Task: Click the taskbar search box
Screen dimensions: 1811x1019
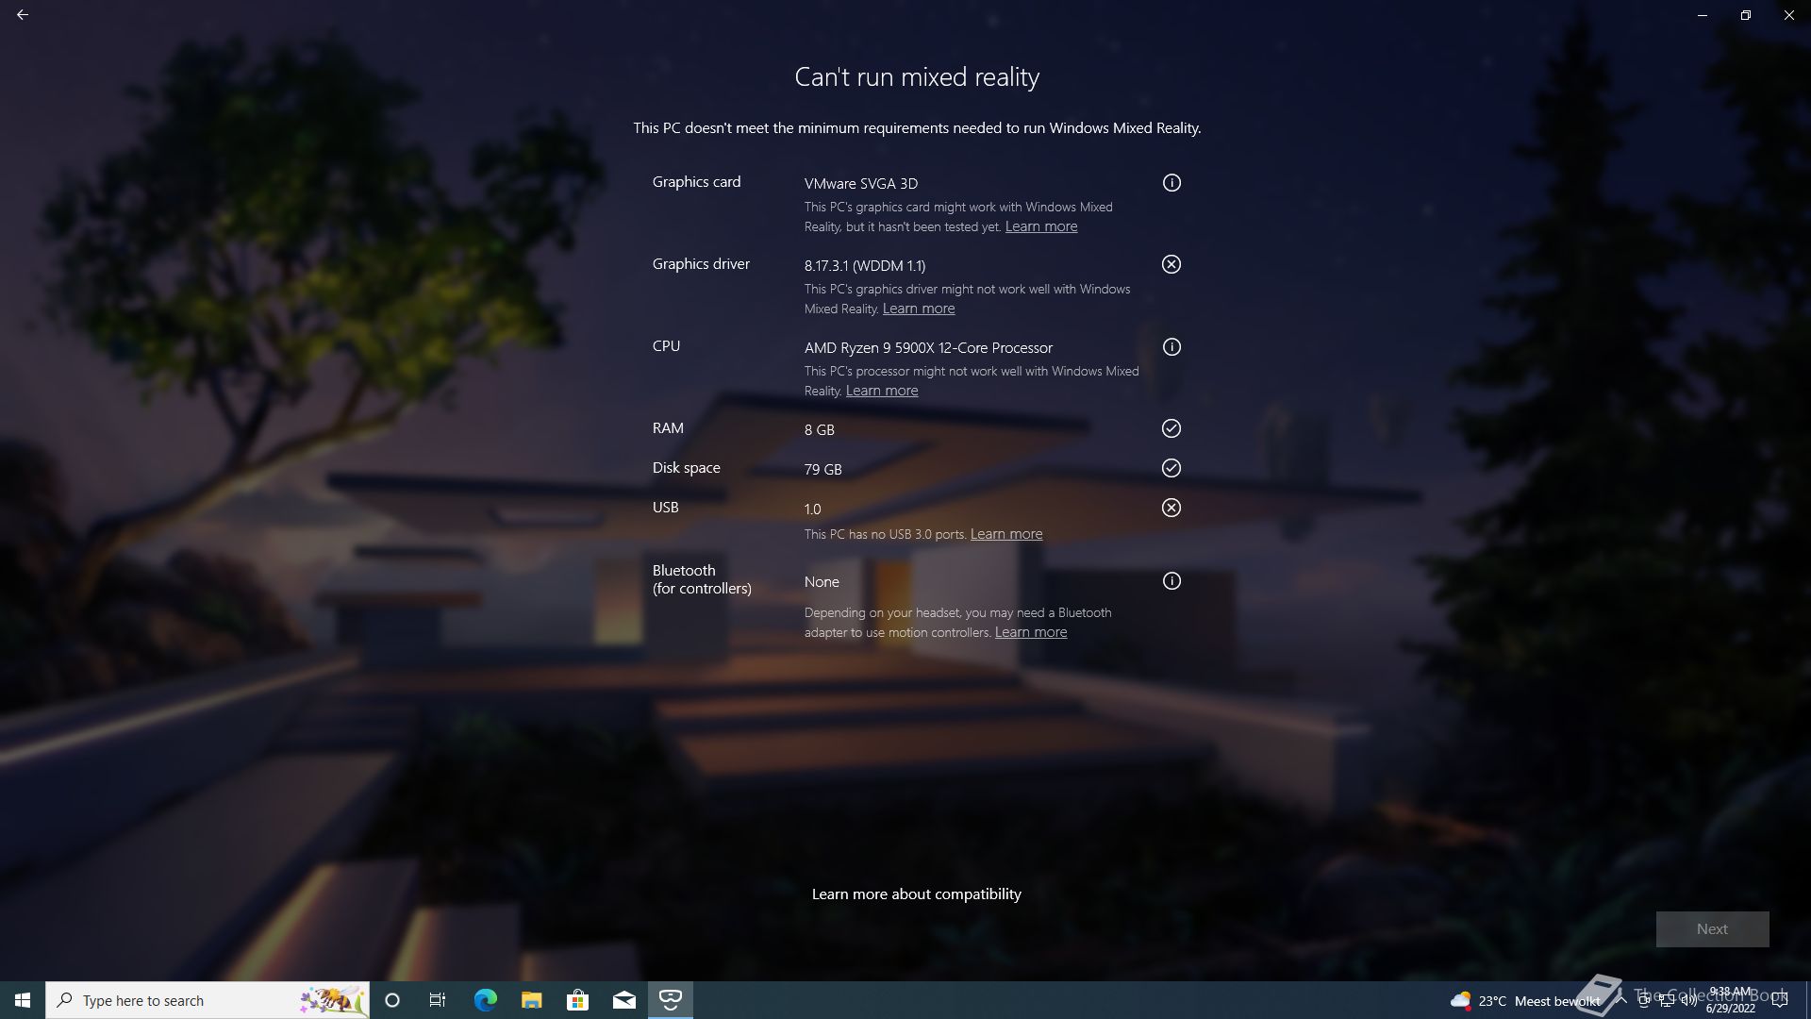Action: click(x=208, y=1000)
